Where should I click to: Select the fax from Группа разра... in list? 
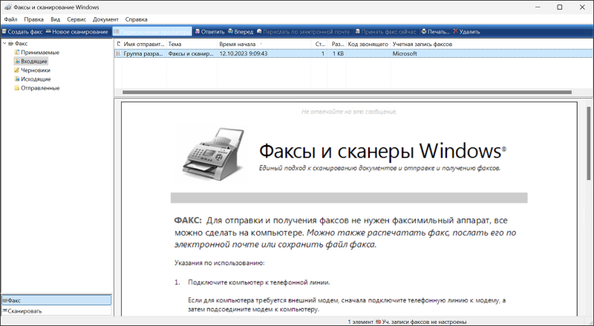coord(143,54)
